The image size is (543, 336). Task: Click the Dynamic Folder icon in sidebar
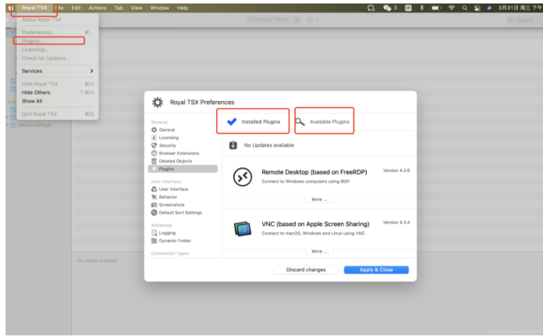pos(154,240)
